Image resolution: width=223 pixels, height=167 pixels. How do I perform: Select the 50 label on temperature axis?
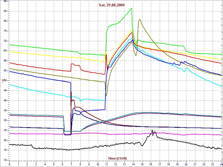(x=5, y=81)
